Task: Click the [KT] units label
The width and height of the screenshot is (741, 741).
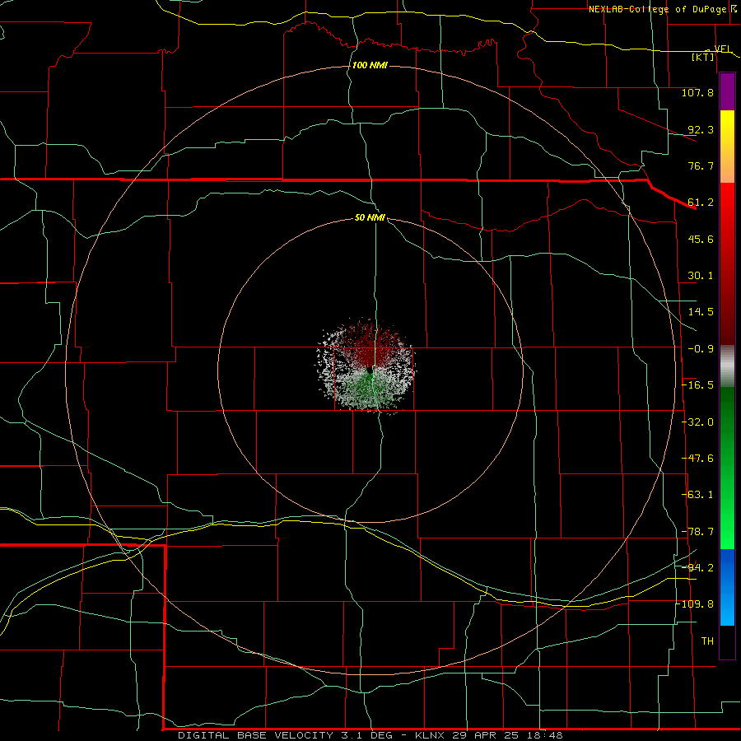Action: [x=703, y=57]
